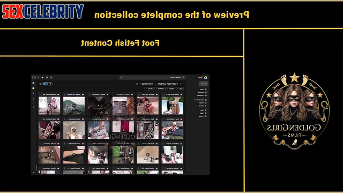Toggle the view details info icon
This screenshot has width=343, height=193.
(x=40, y=84)
